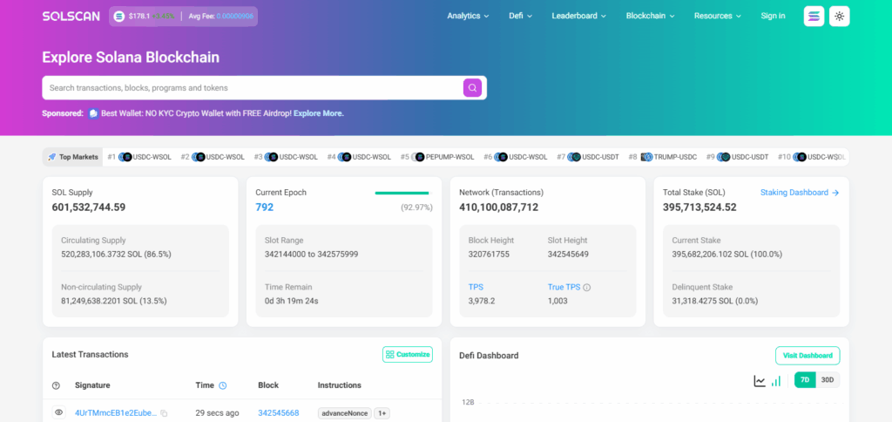Image resolution: width=892 pixels, height=422 pixels.
Task: Click the Best Wallet sponsor icon
Action: (x=93, y=113)
